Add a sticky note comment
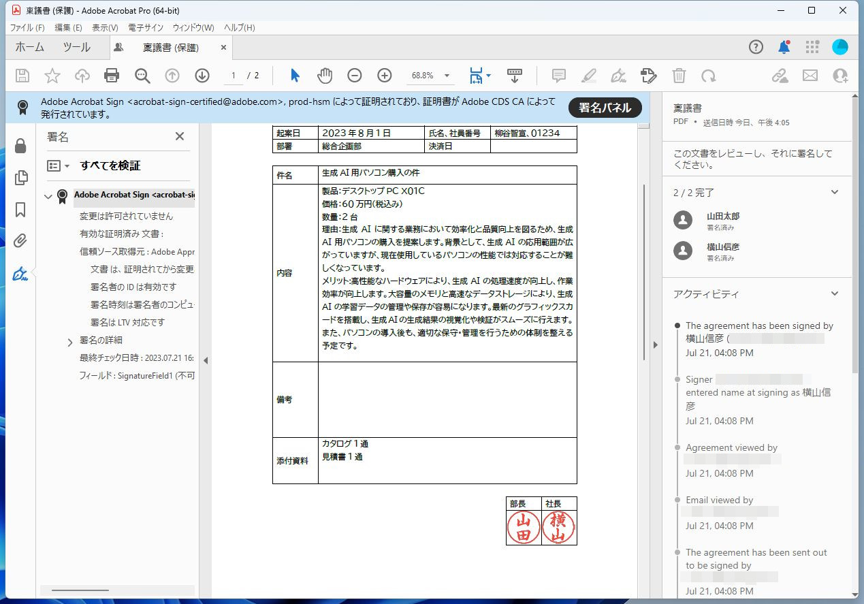The width and height of the screenshot is (864, 604). 558,76
